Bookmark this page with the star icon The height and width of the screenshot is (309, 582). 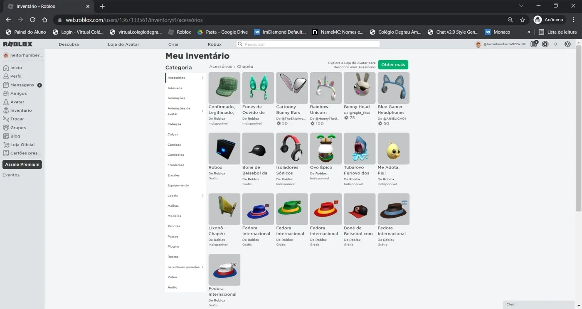click(523, 20)
